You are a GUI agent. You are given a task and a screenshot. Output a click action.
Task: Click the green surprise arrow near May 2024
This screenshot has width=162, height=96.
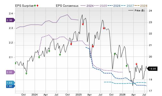click(x=49, y=51)
